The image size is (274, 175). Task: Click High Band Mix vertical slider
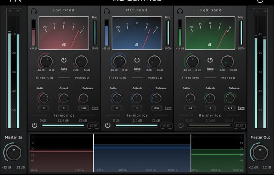pyautogui.click(x=241, y=33)
